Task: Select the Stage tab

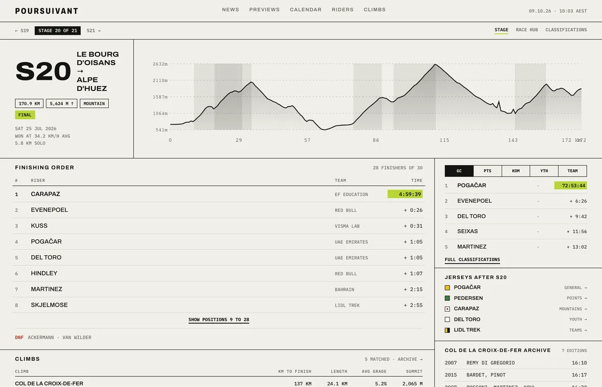Action: [501, 30]
